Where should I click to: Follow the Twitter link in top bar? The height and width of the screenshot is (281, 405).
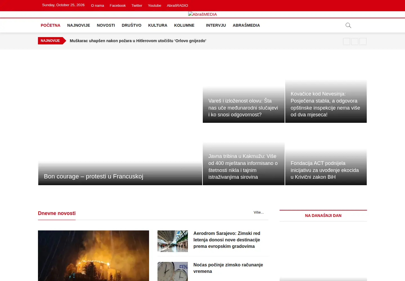137,6
